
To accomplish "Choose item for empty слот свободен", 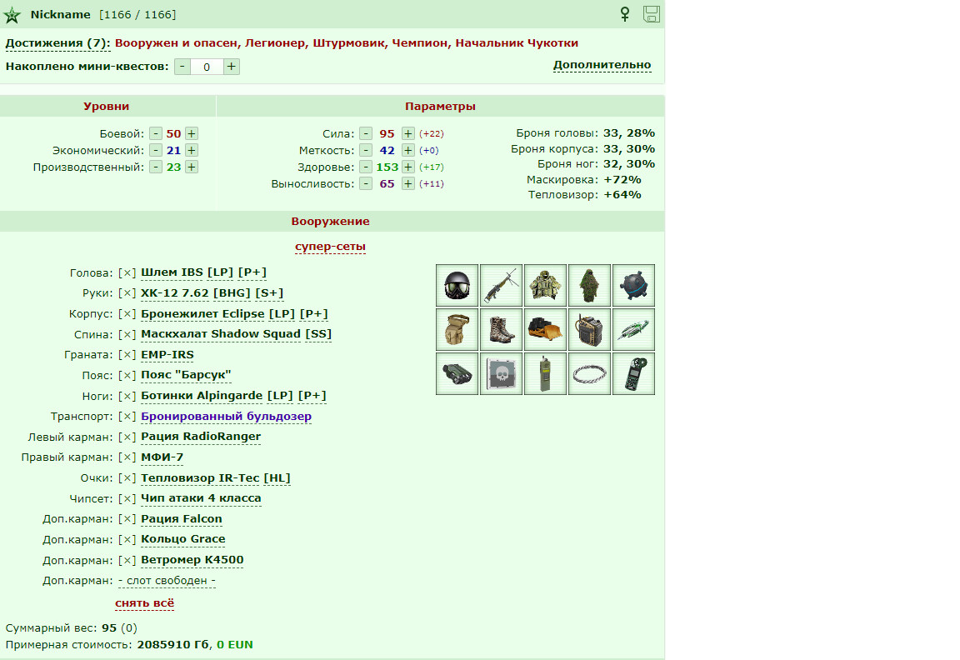I will click(167, 580).
